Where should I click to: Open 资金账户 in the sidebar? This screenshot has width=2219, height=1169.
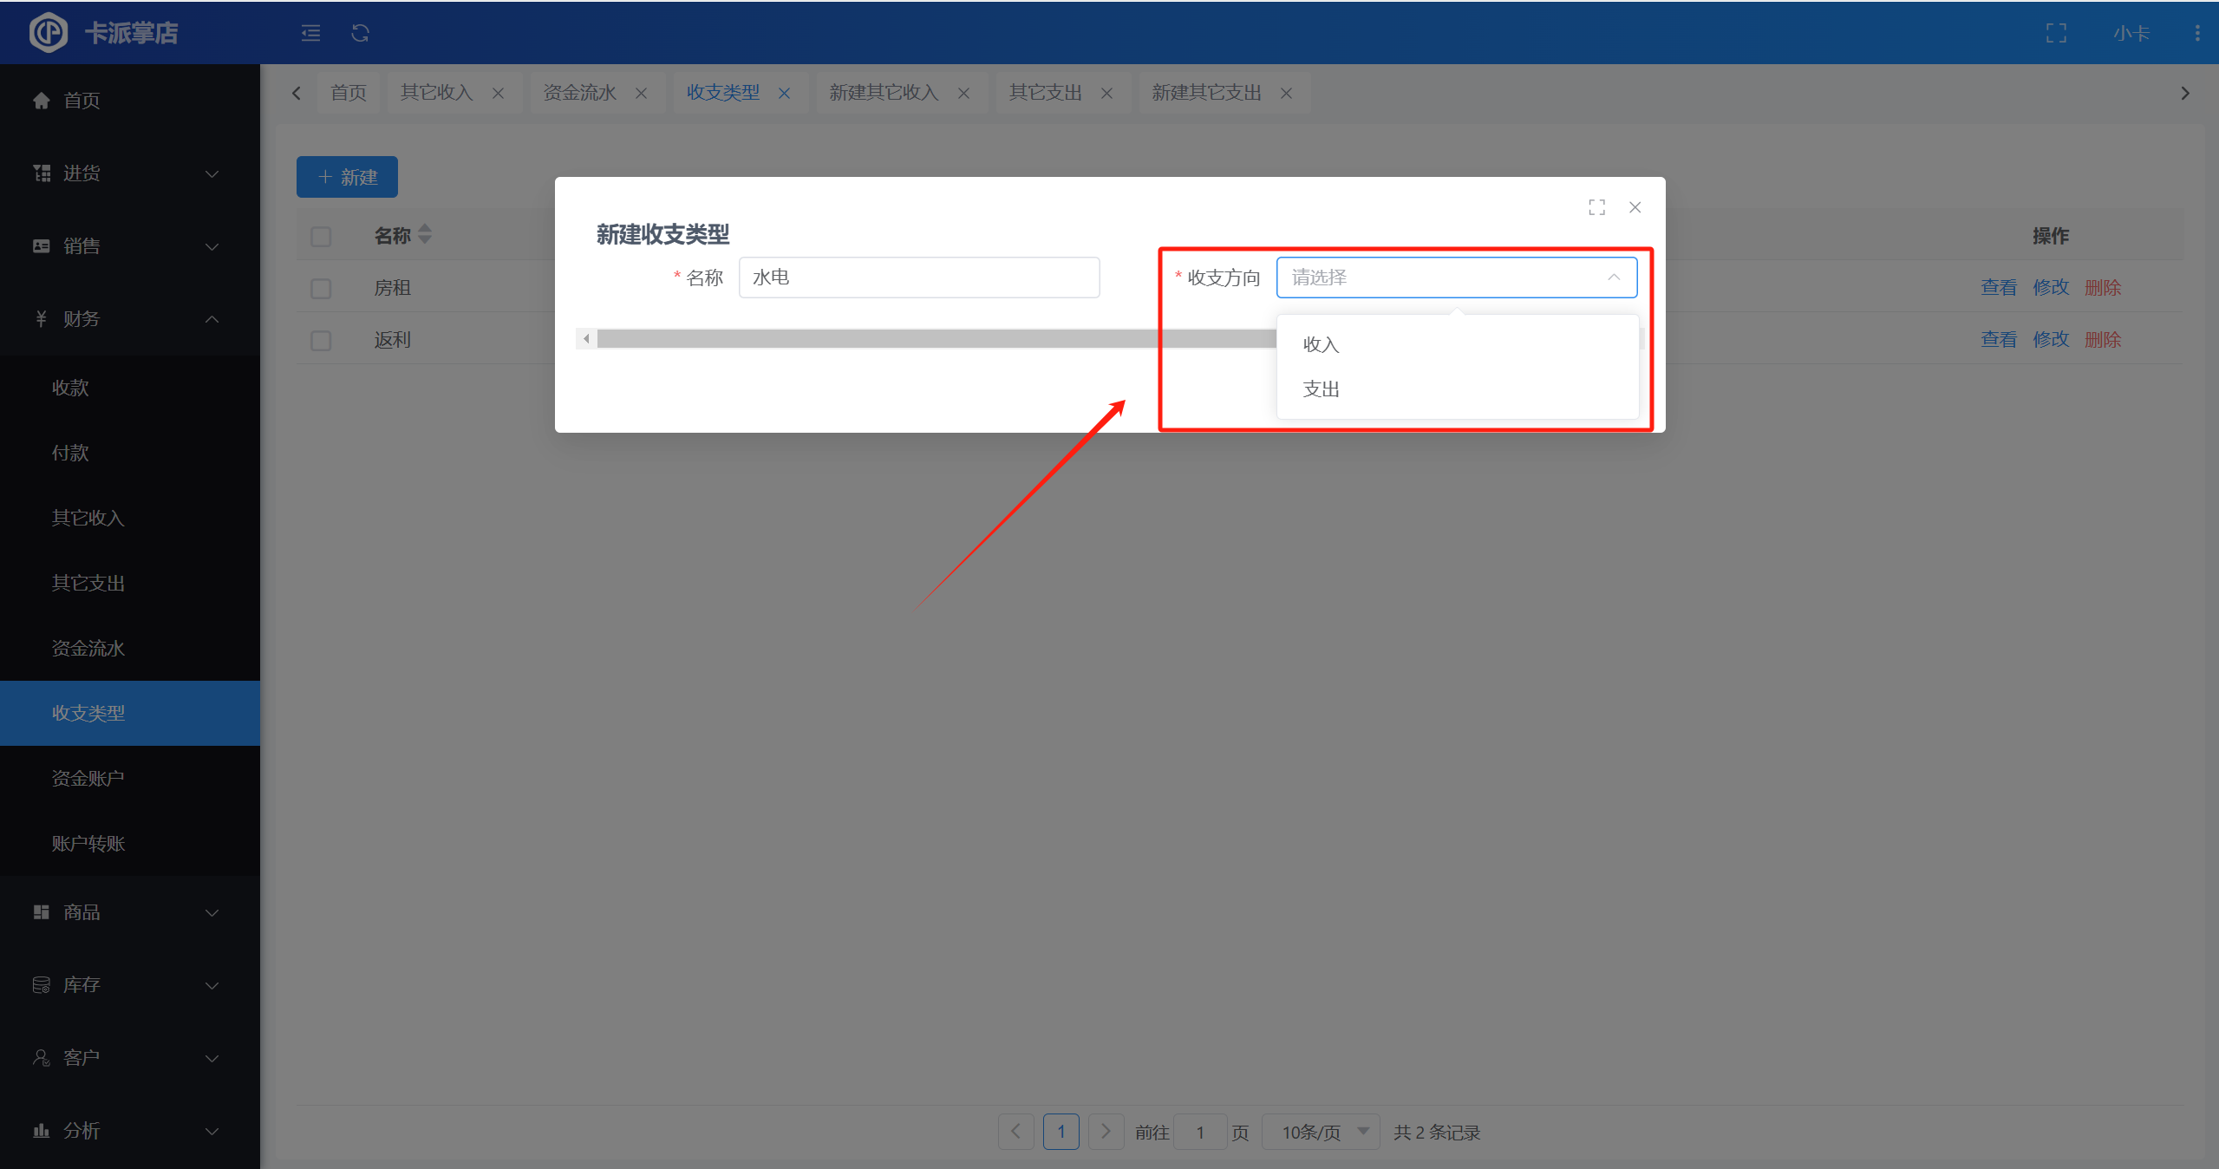pos(88,778)
